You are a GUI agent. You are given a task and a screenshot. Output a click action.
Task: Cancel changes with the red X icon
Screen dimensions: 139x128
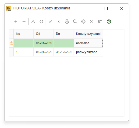coord(59,22)
